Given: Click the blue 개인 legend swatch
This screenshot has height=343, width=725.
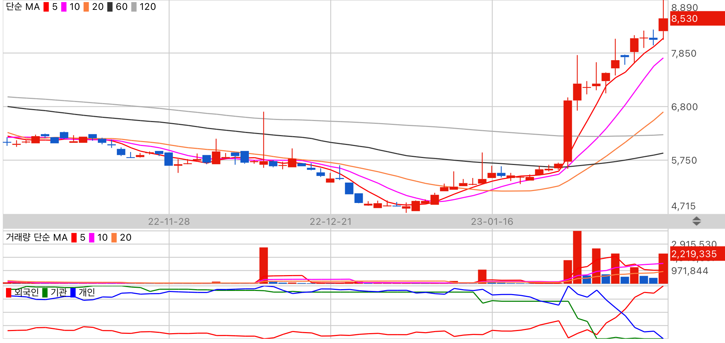Looking at the screenshot, I should pyautogui.click(x=73, y=293).
